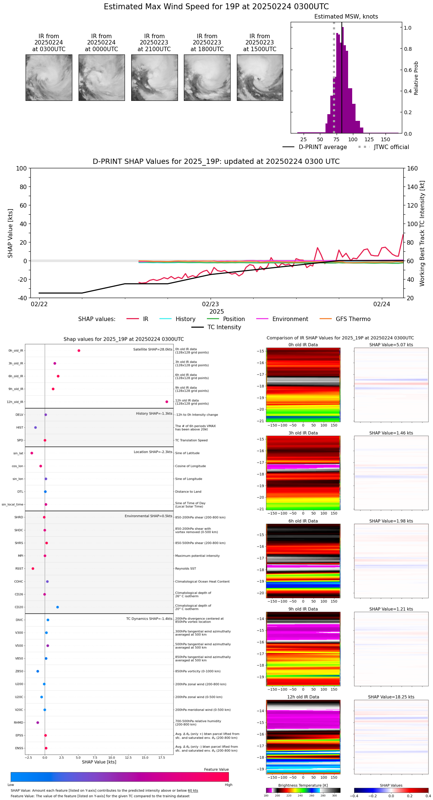Image resolution: width=433 pixels, height=800 pixels.
Task: Click the underlined 60 kts text
Action: 193,790
